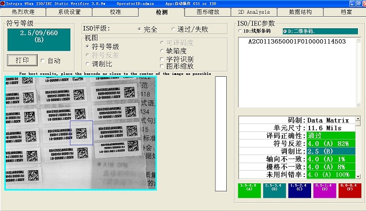Viewport: 366px width, 211px height.
Task: Click the 打印 print button
Action: point(22,61)
